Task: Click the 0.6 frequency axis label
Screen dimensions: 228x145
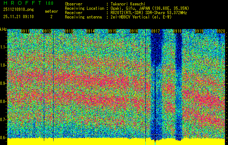Action: point(3,138)
